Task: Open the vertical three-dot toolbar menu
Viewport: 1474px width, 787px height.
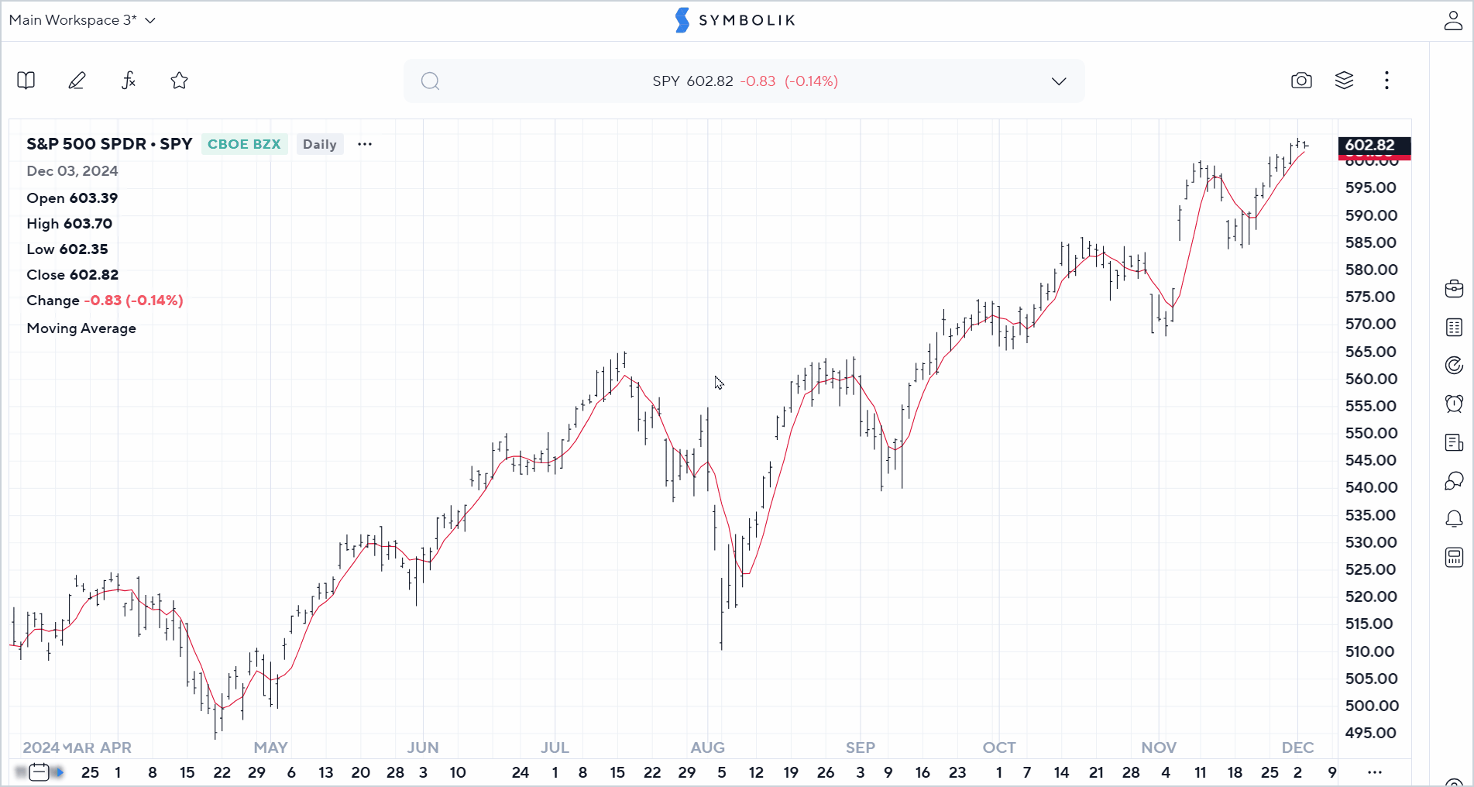Action: (x=1386, y=81)
